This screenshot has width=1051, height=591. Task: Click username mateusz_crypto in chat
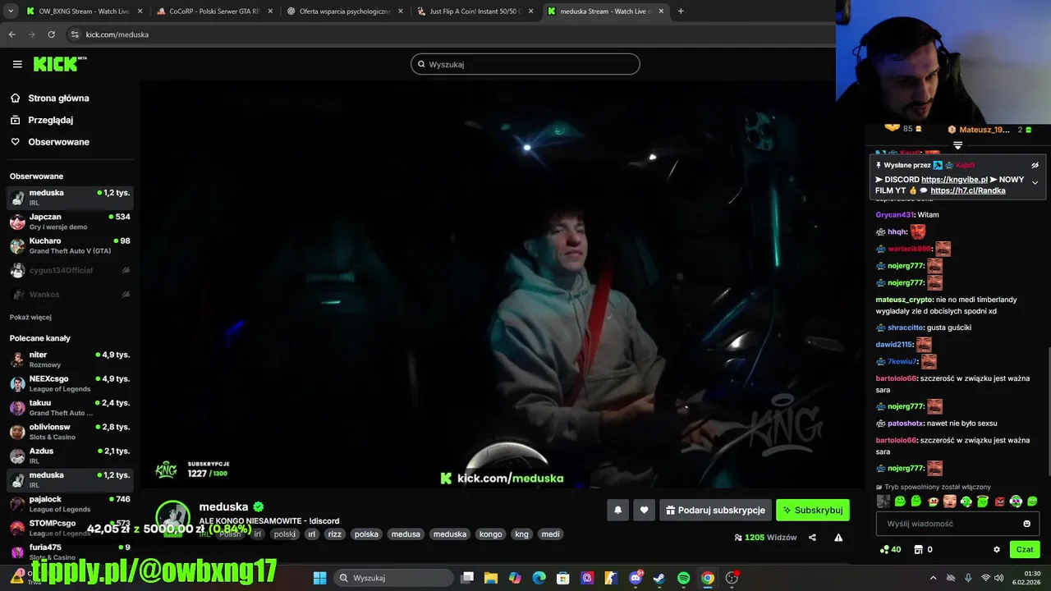(x=904, y=300)
